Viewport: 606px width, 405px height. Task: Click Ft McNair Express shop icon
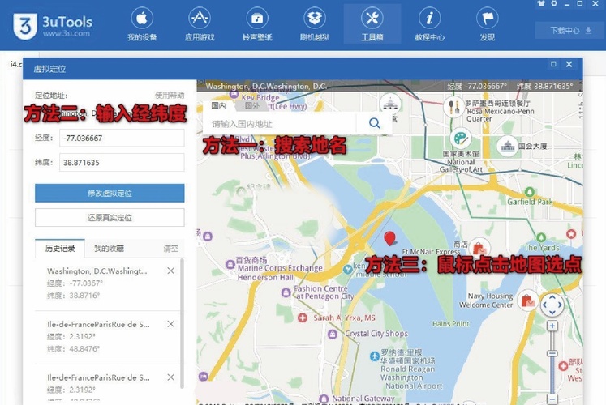point(479,248)
